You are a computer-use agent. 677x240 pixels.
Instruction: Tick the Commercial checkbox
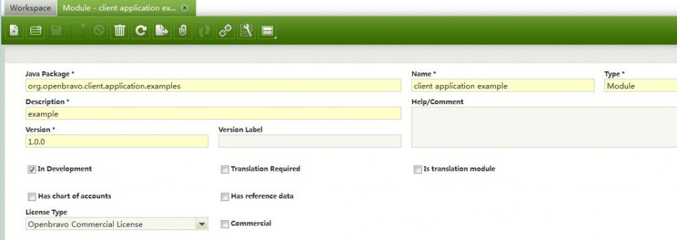point(225,224)
